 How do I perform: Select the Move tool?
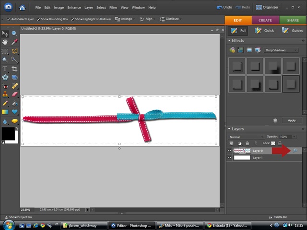point(5,34)
